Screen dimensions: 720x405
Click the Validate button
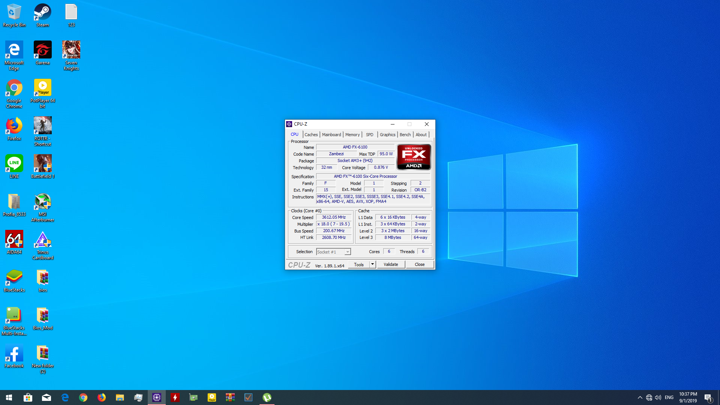390,264
